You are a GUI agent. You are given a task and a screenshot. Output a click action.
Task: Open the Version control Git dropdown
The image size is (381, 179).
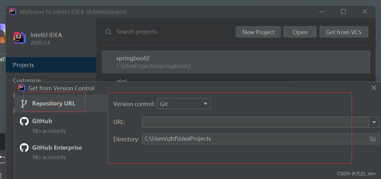[184, 104]
